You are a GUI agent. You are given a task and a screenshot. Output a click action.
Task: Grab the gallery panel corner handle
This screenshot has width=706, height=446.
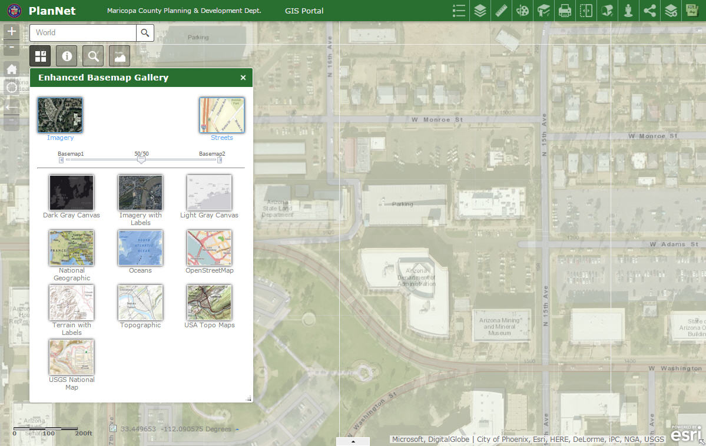click(x=249, y=398)
